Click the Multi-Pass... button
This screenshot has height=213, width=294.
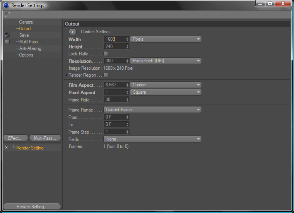coord(45,138)
